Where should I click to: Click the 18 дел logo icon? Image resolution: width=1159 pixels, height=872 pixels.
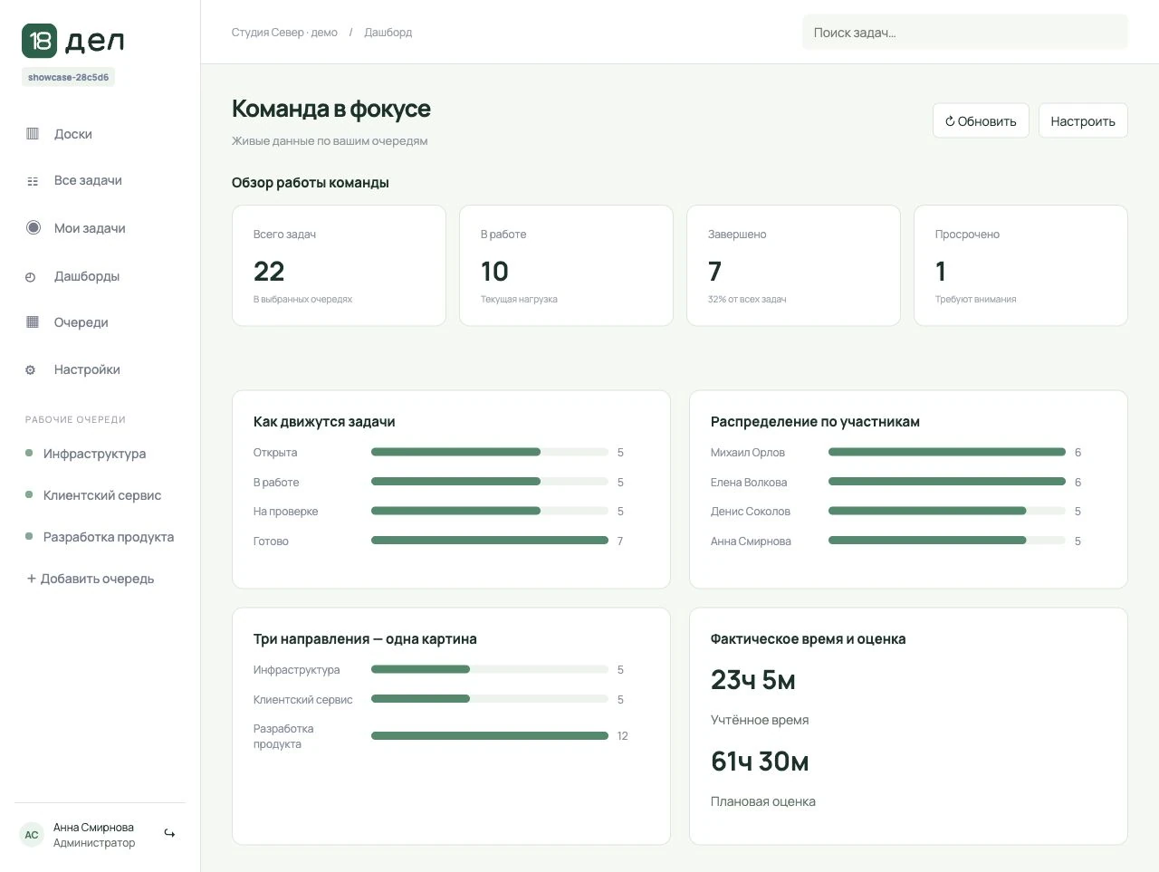click(40, 41)
